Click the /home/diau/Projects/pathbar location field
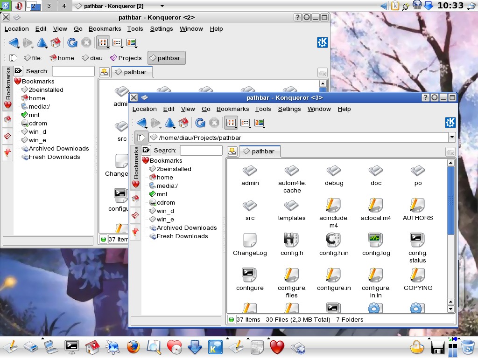This screenshot has width=478, height=358. tap(298, 138)
